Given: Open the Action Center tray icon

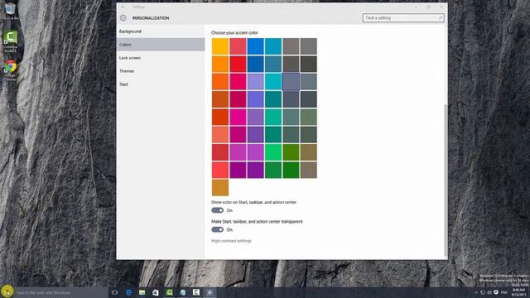Looking at the screenshot, I should (x=496, y=292).
